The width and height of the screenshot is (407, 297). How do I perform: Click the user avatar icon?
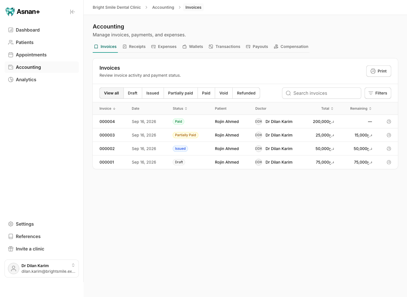click(x=14, y=269)
